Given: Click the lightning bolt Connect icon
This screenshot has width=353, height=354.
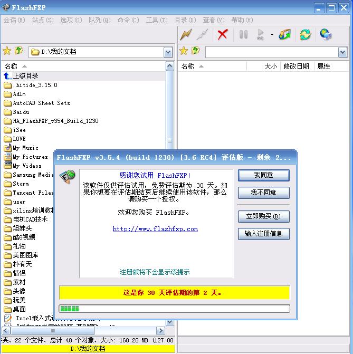Looking at the screenshot, I should pos(186,35).
